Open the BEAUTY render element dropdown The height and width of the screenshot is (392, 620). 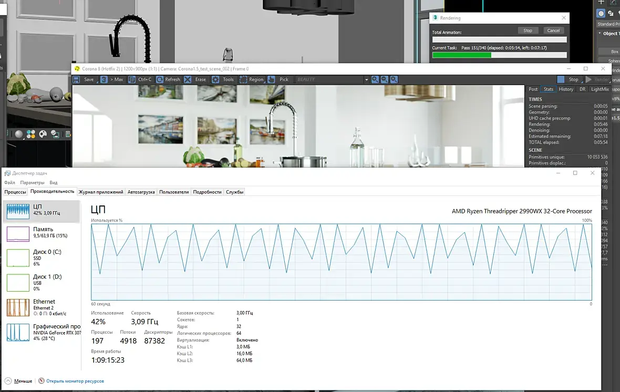[332, 79]
